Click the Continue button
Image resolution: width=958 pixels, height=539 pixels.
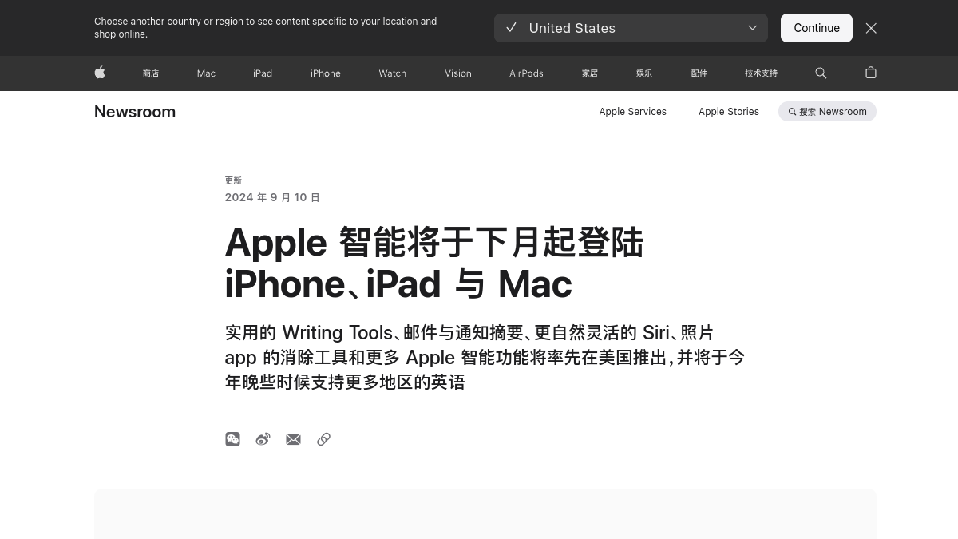coord(817,28)
